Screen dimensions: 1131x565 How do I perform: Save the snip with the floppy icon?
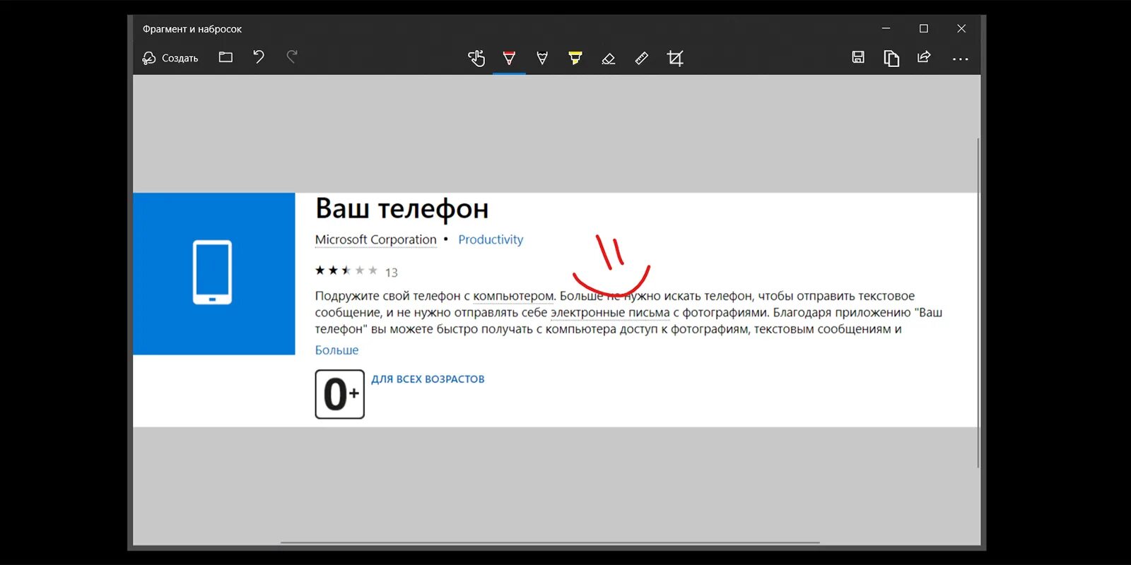(858, 57)
